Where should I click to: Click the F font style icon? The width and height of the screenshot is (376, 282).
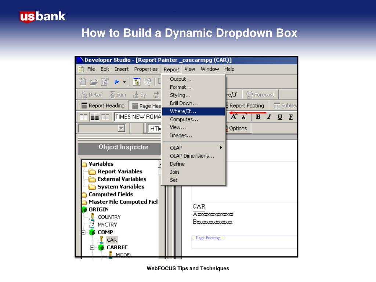click(291, 117)
